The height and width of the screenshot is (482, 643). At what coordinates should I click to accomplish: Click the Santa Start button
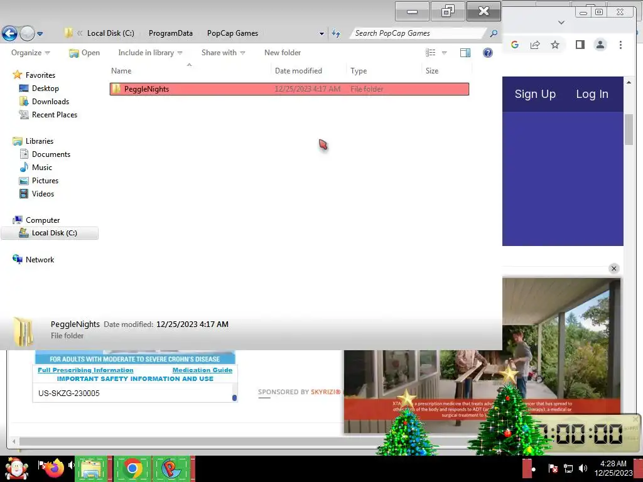pos(16,469)
